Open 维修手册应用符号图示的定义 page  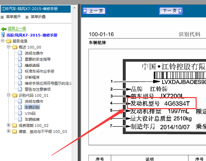click(x=48, y=83)
